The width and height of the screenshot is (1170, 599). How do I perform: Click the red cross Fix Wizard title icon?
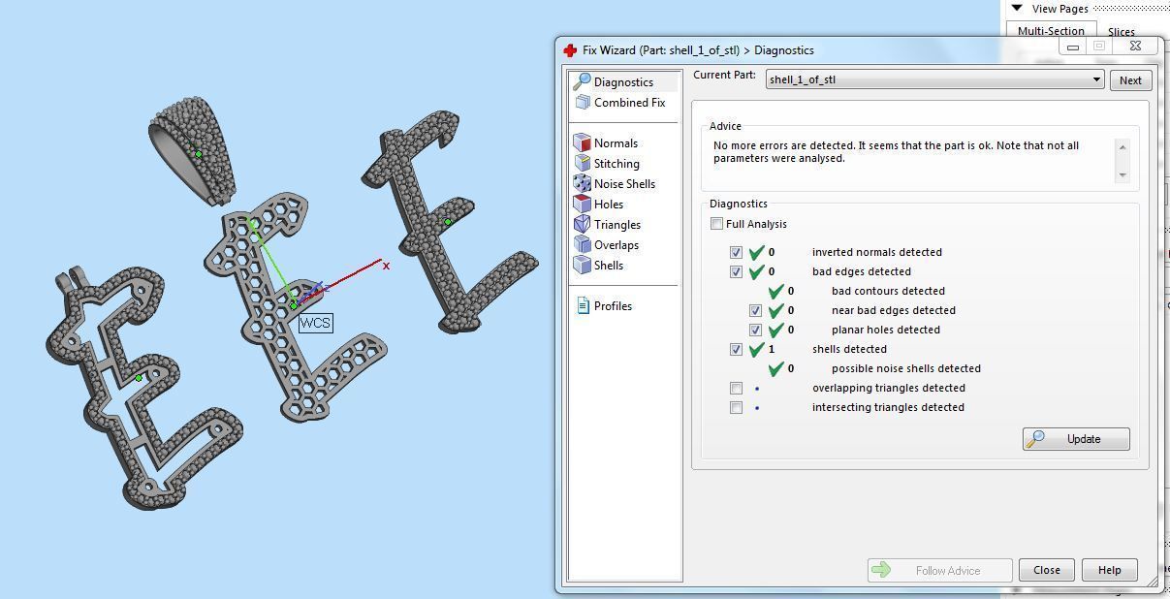570,50
